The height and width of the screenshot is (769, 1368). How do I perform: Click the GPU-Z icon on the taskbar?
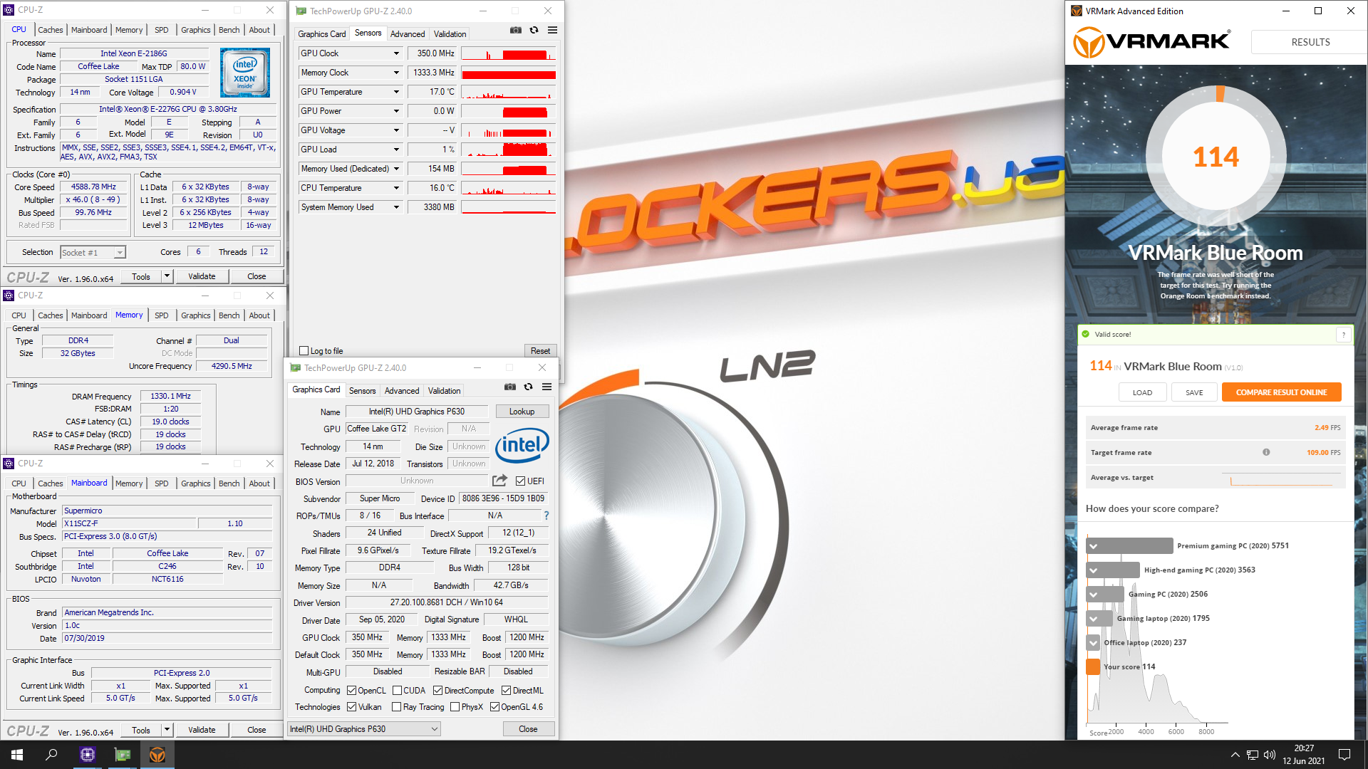point(123,755)
